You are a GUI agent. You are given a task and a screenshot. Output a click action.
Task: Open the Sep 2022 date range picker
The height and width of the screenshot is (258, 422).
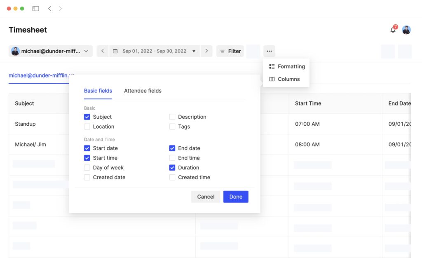click(x=154, y=51)
